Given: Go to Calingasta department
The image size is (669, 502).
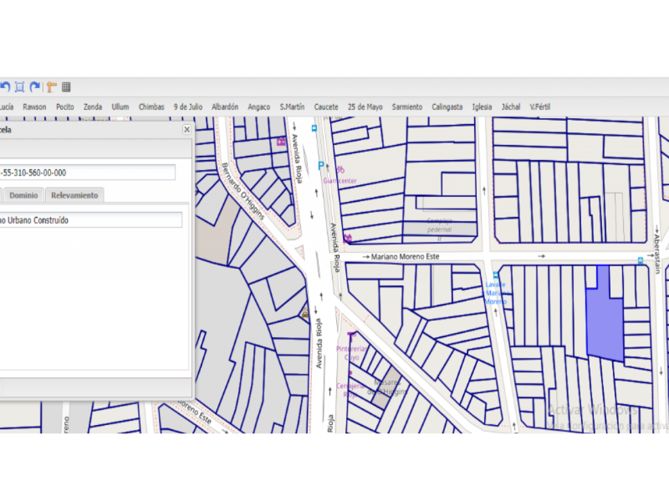Looking at the screenshot, I should pyautogui.click(x=447, y=107).
